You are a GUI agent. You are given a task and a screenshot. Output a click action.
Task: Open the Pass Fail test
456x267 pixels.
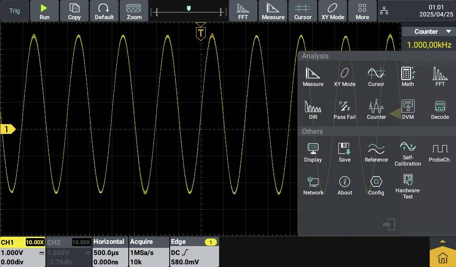tap(345, 109)
